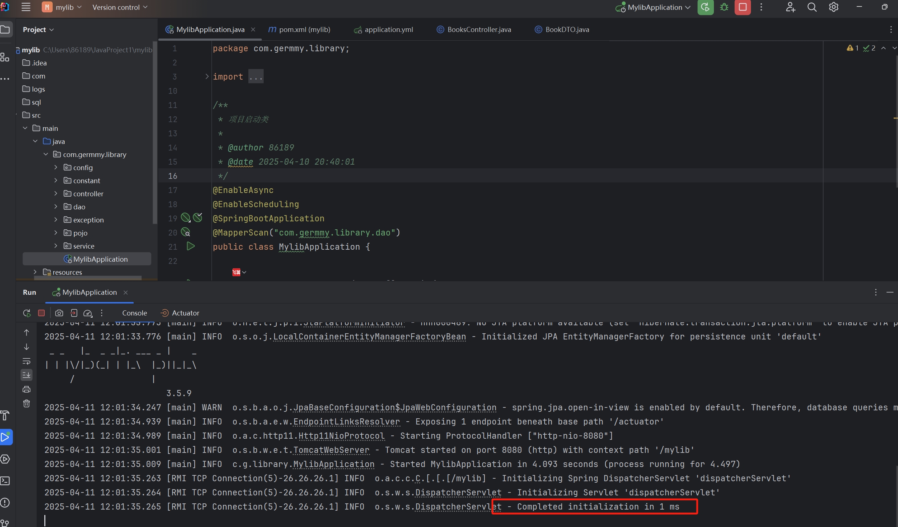The width and height of the screenshot is (898, 527).
Task: Click the run gutter arrow next to class MylibApplication
Action: pos(190,246)
